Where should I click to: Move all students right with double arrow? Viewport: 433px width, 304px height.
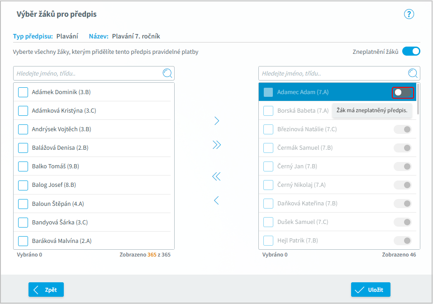coord(217,145)
